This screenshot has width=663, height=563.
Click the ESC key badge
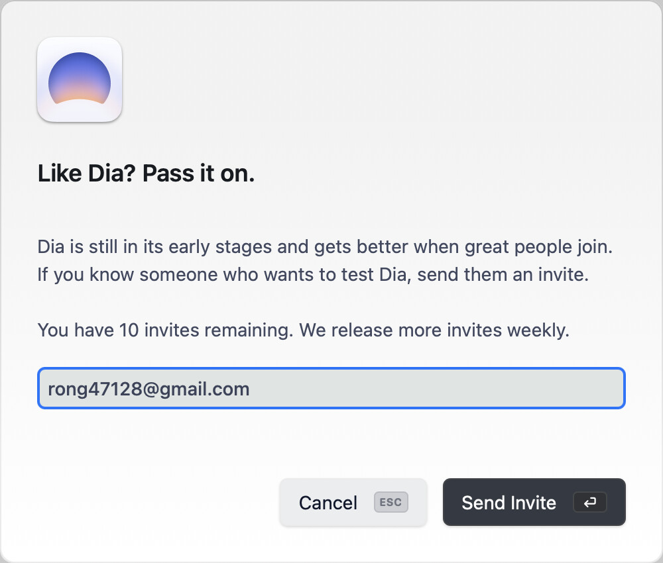pyautogui.click(x=391, y=502)
